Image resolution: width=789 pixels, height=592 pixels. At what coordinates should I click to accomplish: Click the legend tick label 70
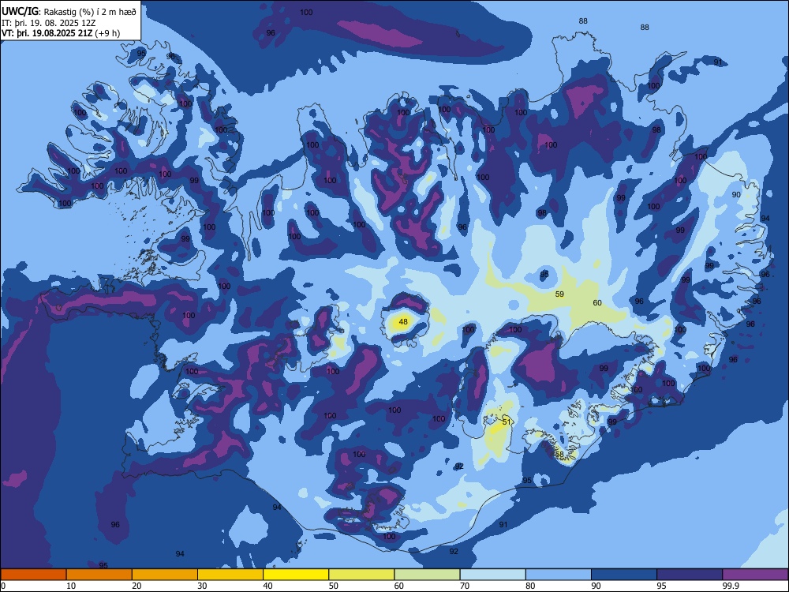(465, 586)
